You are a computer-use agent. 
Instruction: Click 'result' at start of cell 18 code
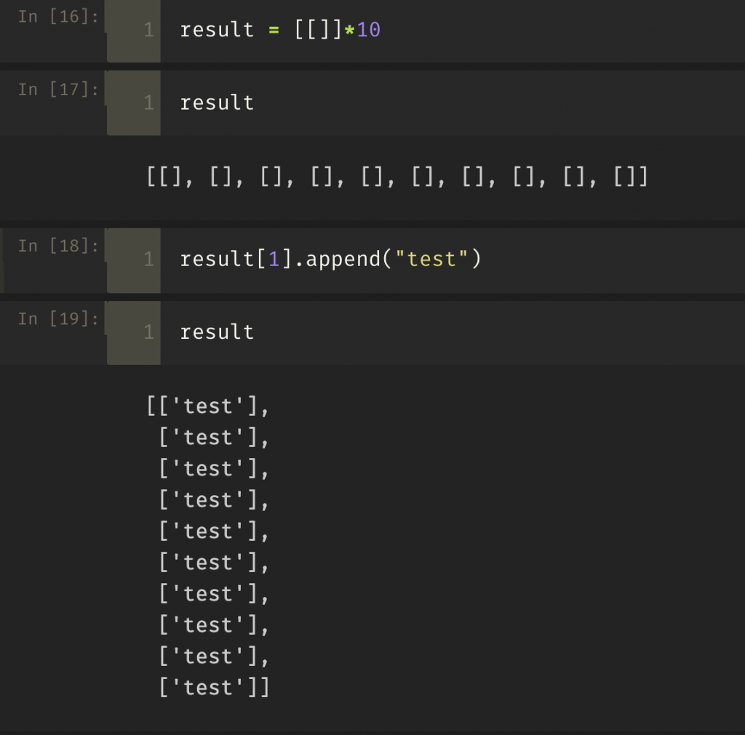click(x=217, y=260)
